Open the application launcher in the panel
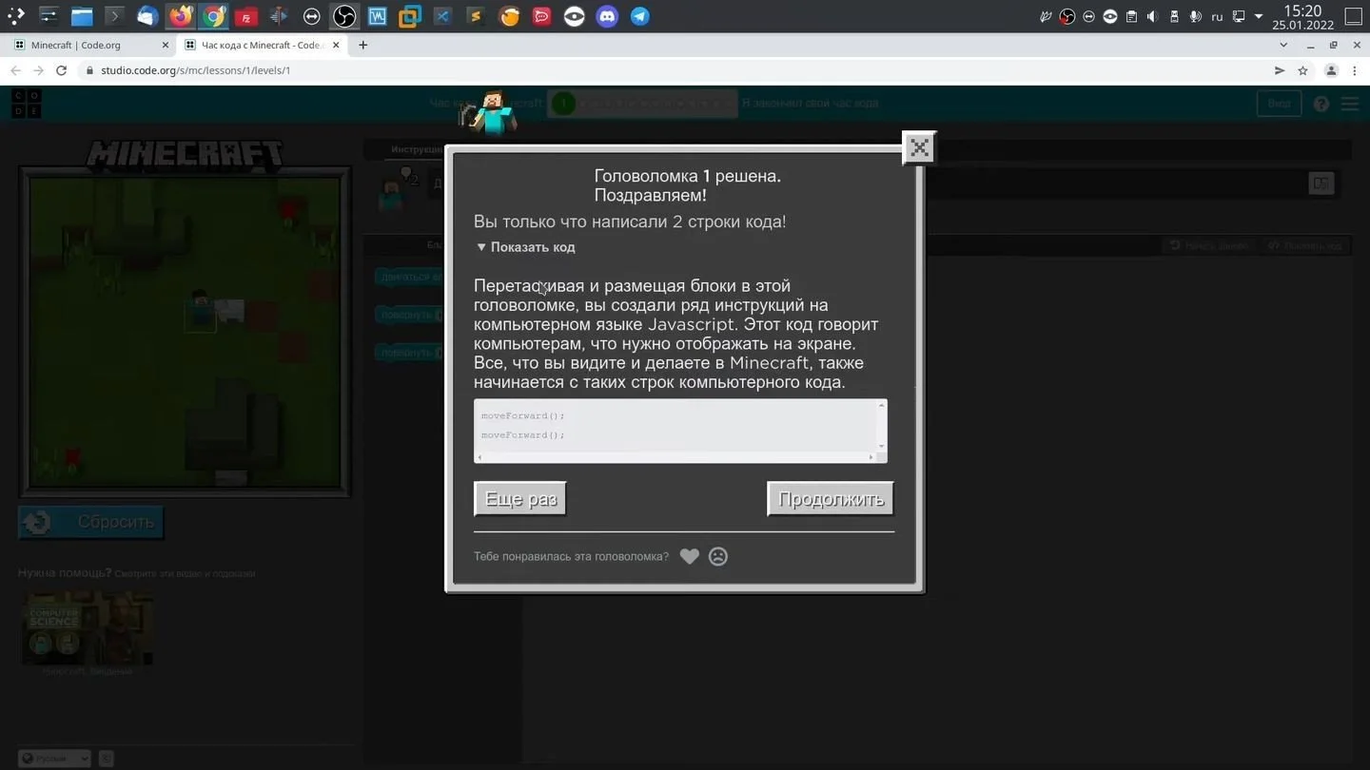Image resolution: width=1370 pixels, height=770 pixels. coord(16,16)
